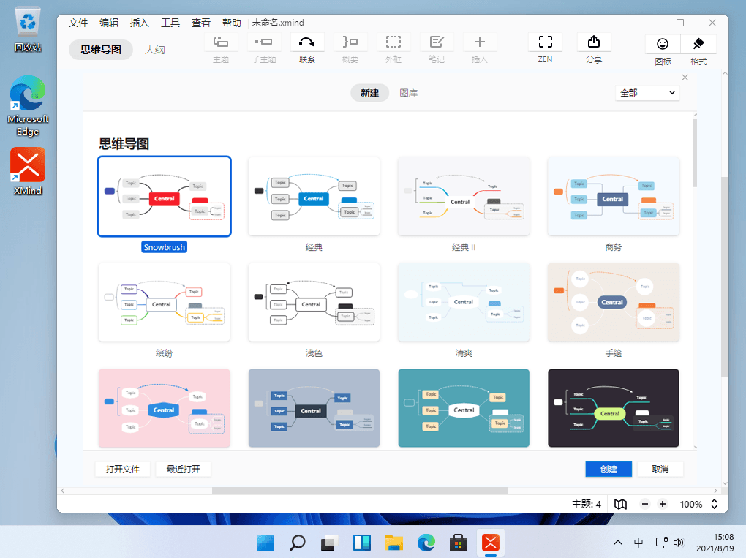
Task: Open the 图标 icon panel
Action: click(x=663, y=44)
